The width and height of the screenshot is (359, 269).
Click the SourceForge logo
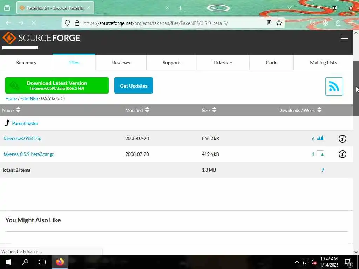[41, 38]
